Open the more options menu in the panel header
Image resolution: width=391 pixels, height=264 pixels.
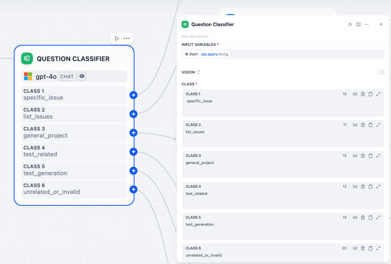367,24
